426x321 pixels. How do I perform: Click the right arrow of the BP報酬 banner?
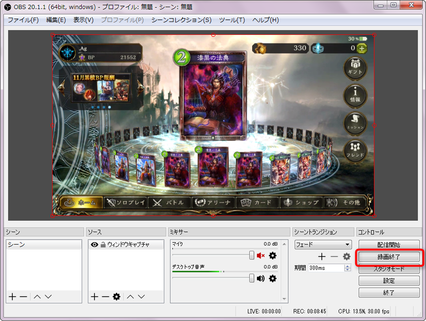140,87
